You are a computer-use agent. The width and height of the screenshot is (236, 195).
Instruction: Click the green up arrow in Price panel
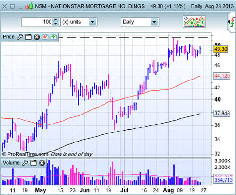(x=53, y=37)
